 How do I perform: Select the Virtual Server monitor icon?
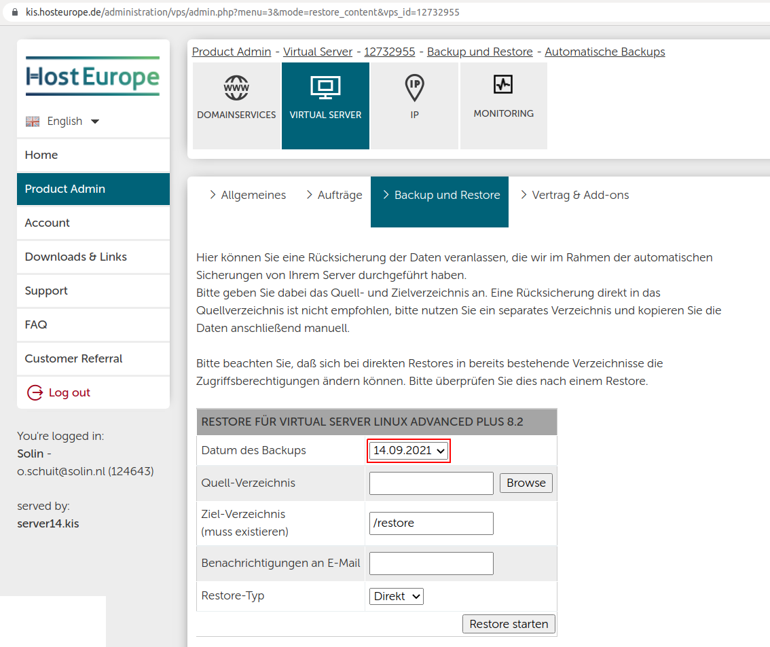(325, 88)
